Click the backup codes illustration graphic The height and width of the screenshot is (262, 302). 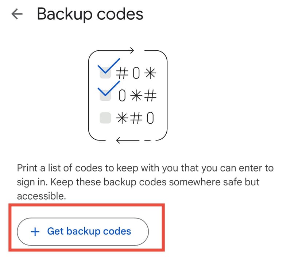[x=128, y=94]
